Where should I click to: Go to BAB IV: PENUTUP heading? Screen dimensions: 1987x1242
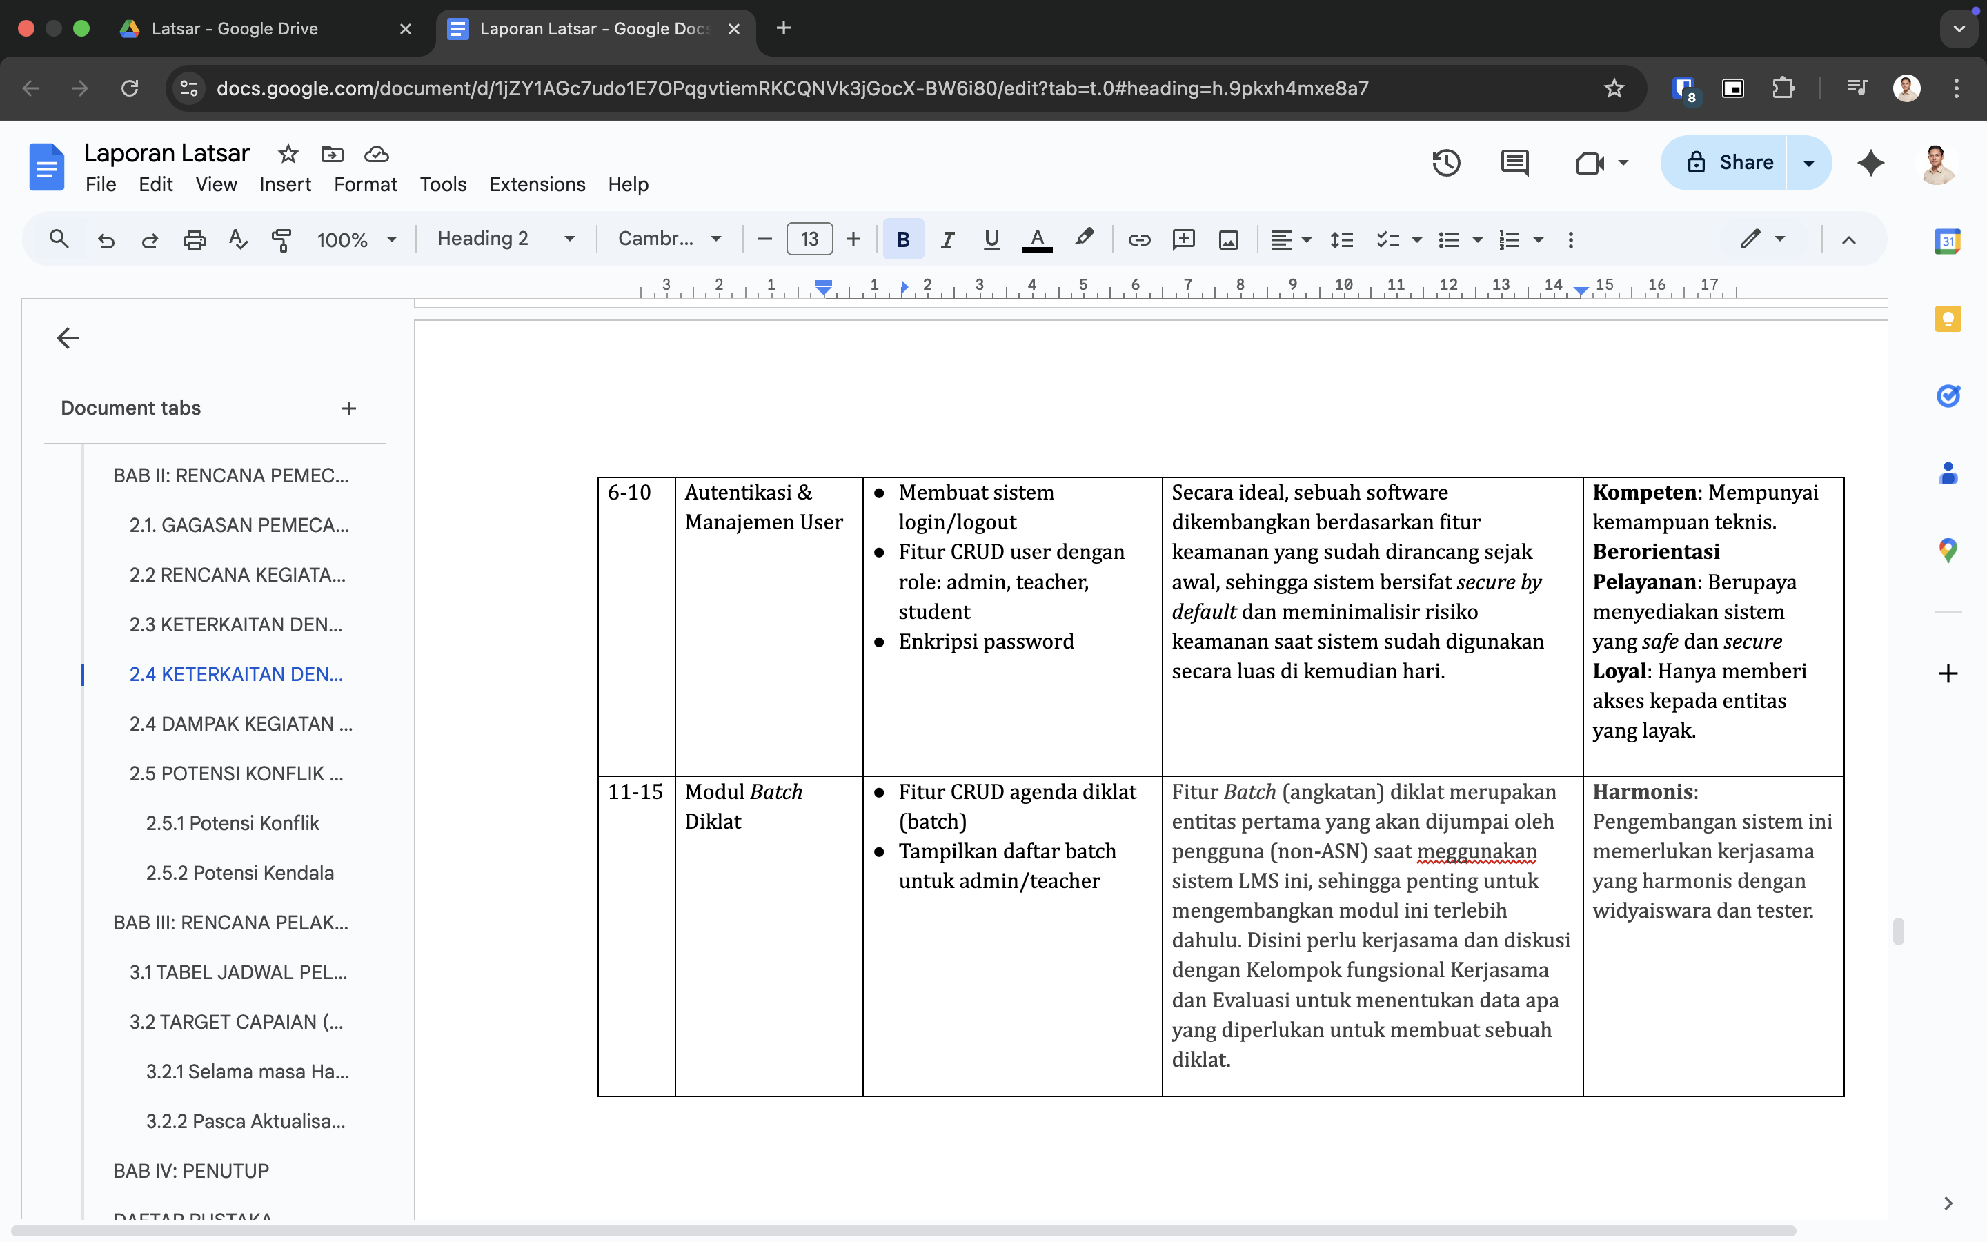coord(191,1170)
